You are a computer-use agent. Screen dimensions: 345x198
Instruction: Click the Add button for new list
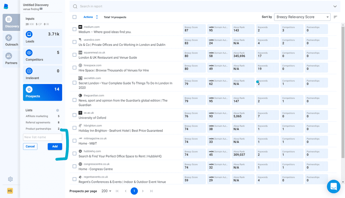click(55, 146)
